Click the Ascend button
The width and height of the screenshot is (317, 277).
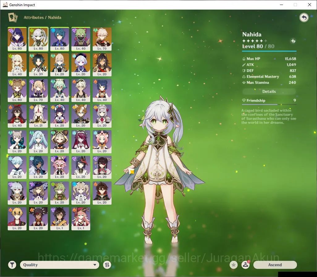275,265
